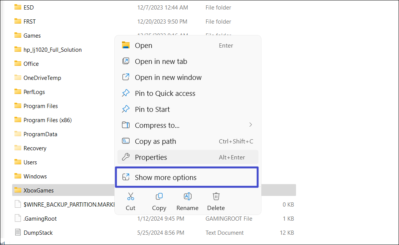Choose Show more options
The image size is (399, 245).
(x=166, y=177)
